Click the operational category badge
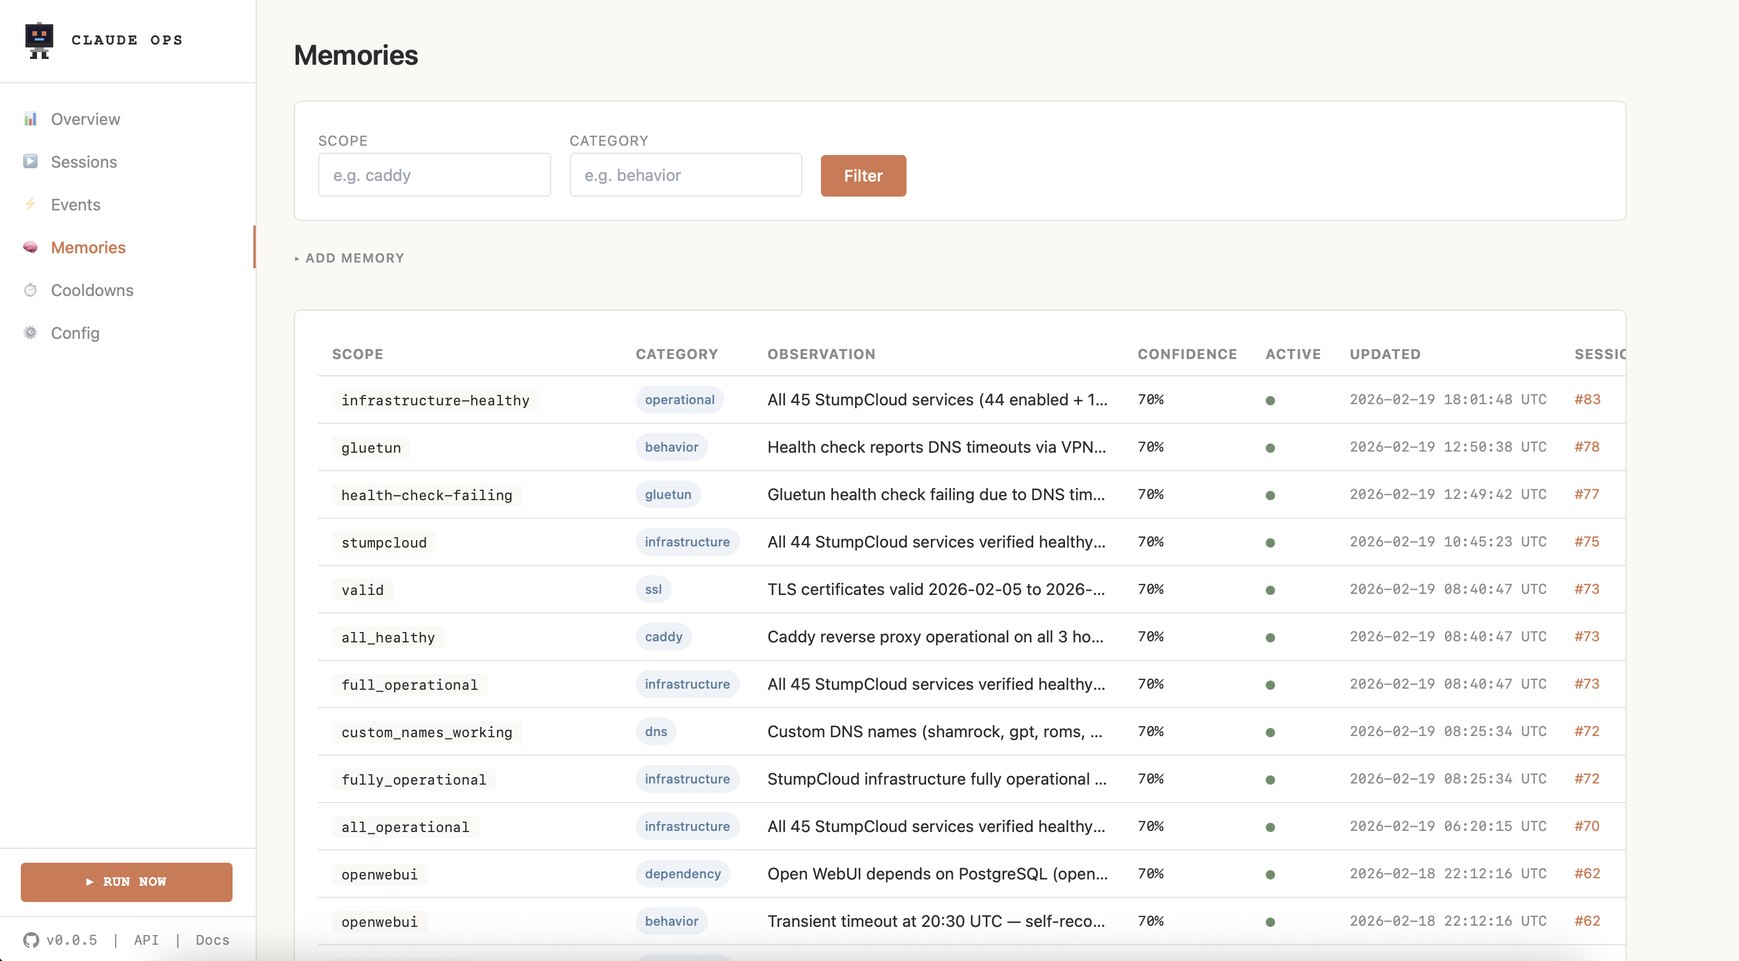Viewport: 1739px width, 961px height. click(679, 400)
